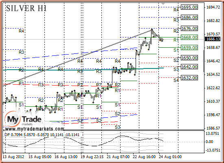Screen dimensions: 224x163
Task: Select the 1632.00 support level box
Action: coord(189,78)
